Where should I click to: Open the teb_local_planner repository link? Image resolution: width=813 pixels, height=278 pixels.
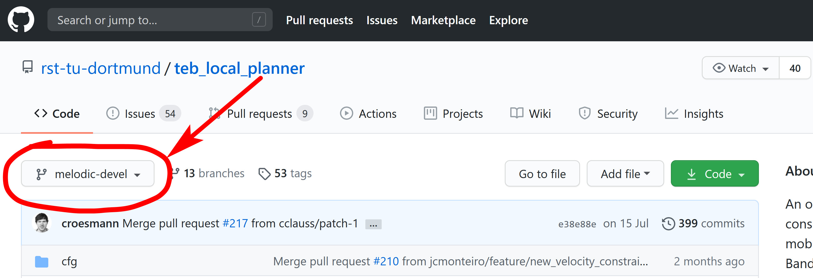[x=239, y=68]
